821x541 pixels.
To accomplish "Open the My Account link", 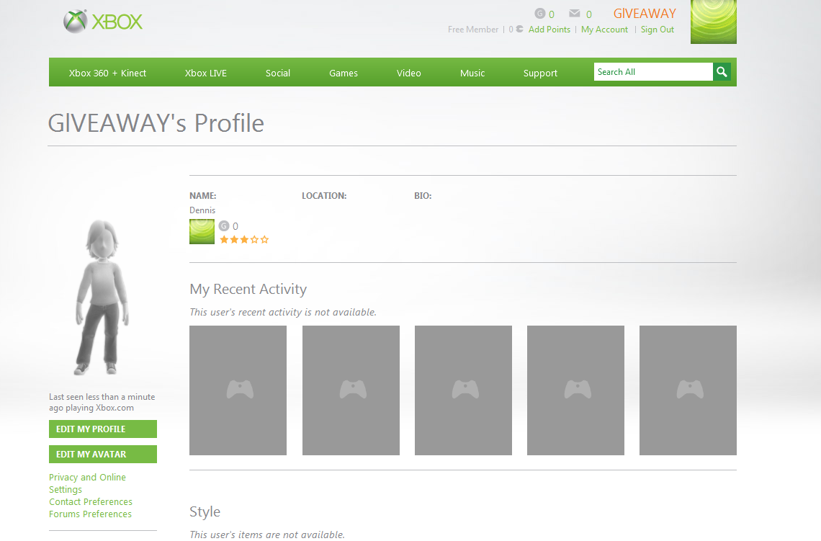I will 604,30.
